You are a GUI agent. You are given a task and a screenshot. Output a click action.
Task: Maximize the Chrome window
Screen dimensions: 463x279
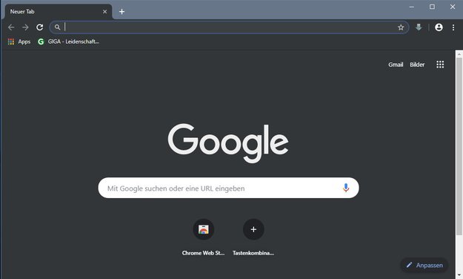point(432,7)
